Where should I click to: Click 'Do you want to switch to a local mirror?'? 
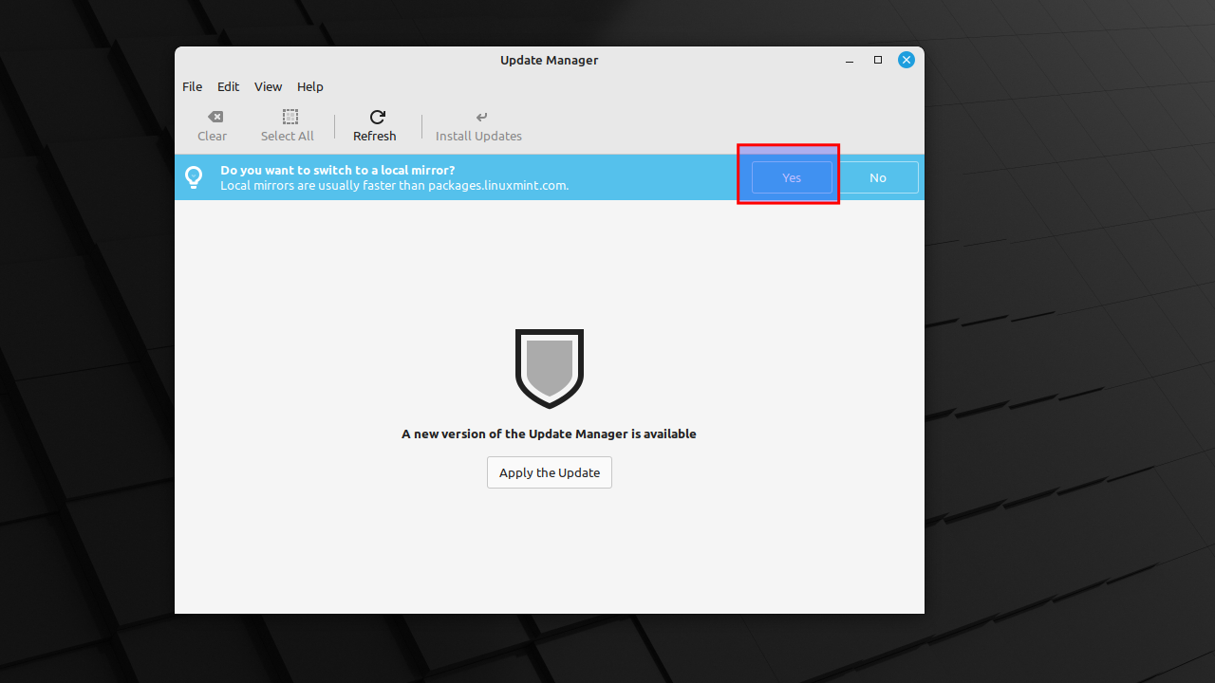click(338, 170)
